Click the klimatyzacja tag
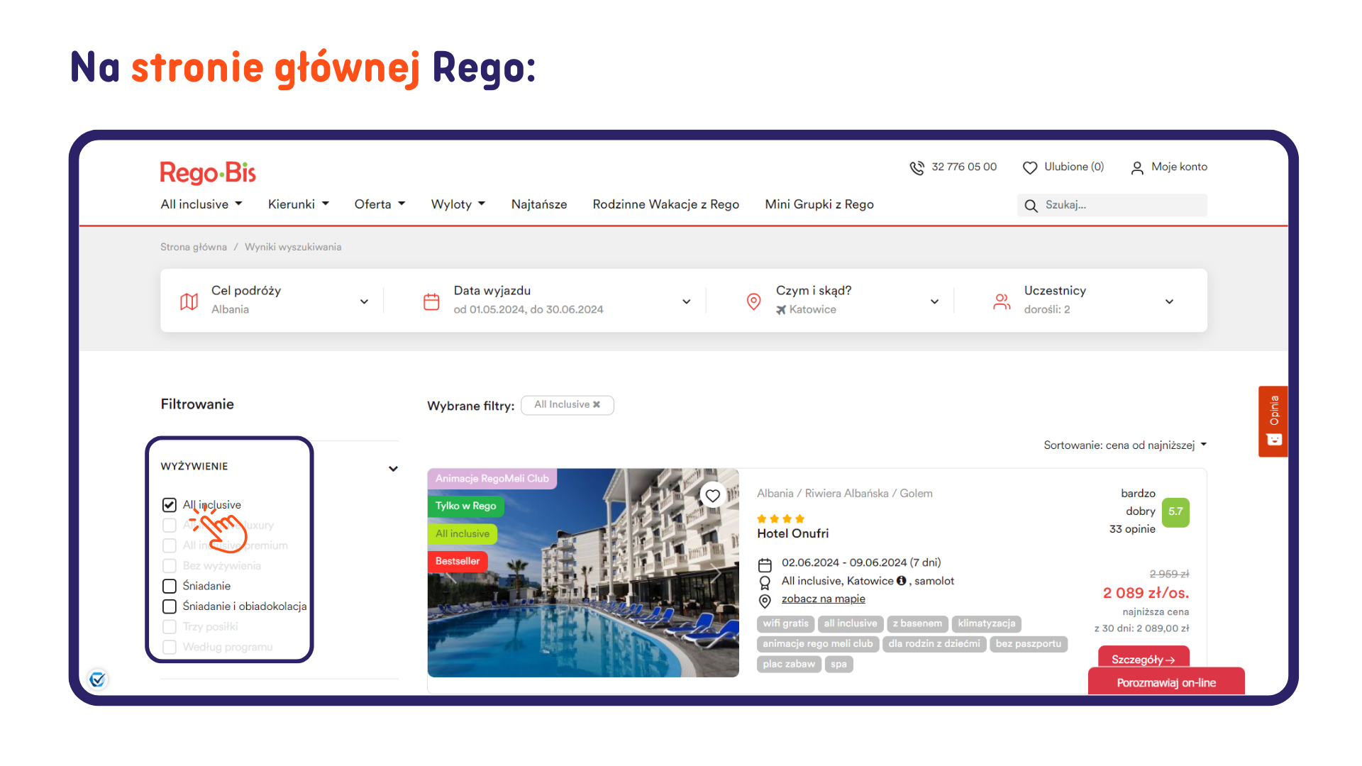Viewport: 1362px width, 766px height. pyautogui.click(x=986, y=623)
